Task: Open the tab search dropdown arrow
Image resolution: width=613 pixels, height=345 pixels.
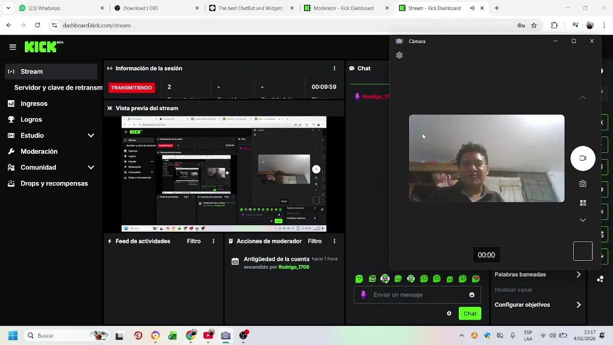Action: 8,8
